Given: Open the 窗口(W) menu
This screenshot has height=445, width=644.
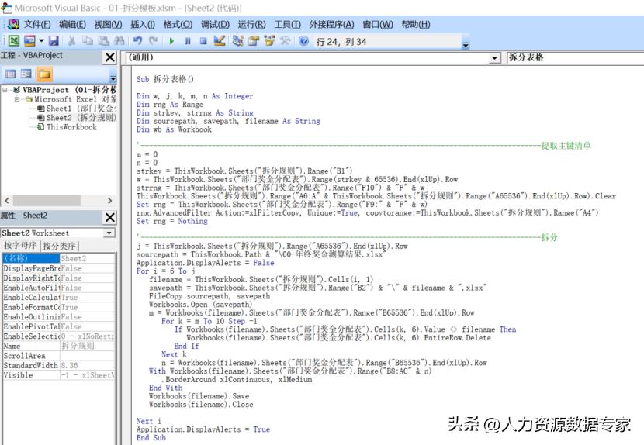Looking at the screenshot, I should (377, 24).
